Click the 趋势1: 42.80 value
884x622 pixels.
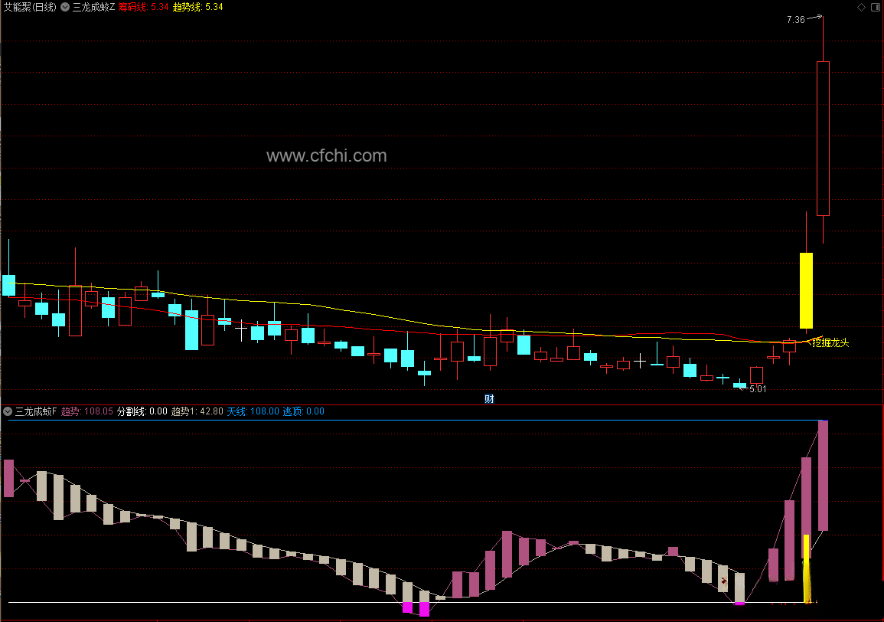click(197, 411)
